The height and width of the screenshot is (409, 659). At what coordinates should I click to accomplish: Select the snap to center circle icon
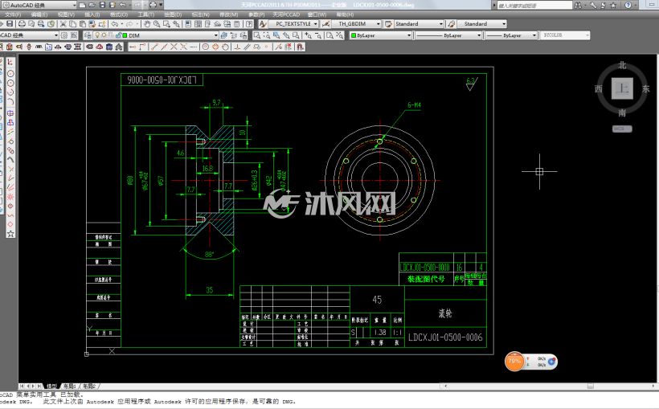(x=206, y=47)
